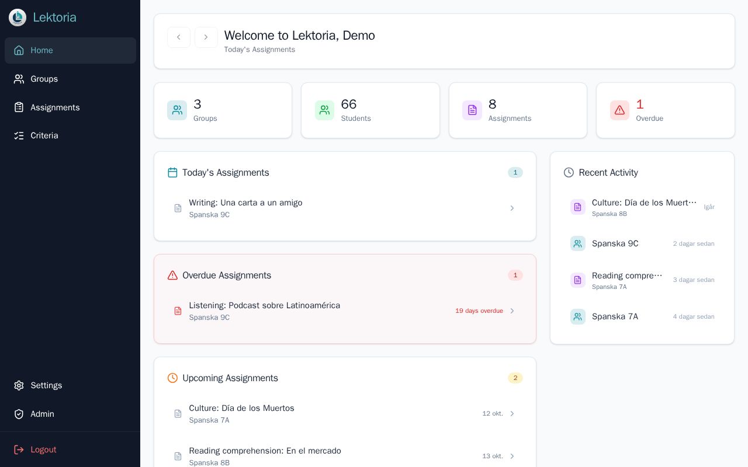Screen dimensions: 748x467
Task: Go to next day with right chevron
Action: tap(206, 37)
